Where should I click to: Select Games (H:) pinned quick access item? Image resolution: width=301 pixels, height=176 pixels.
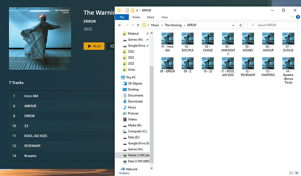(x=135, y=40)
